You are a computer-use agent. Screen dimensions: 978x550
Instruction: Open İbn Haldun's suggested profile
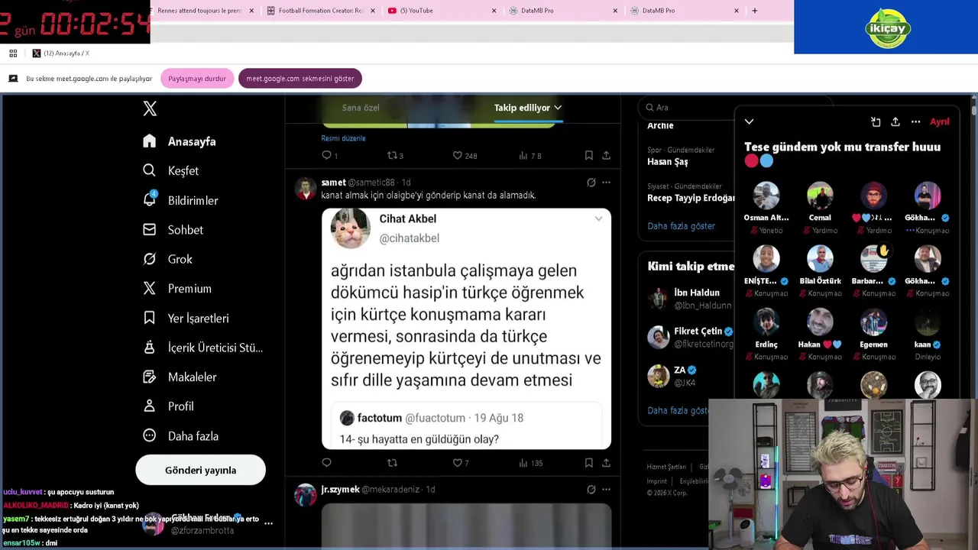click(690, 298)
